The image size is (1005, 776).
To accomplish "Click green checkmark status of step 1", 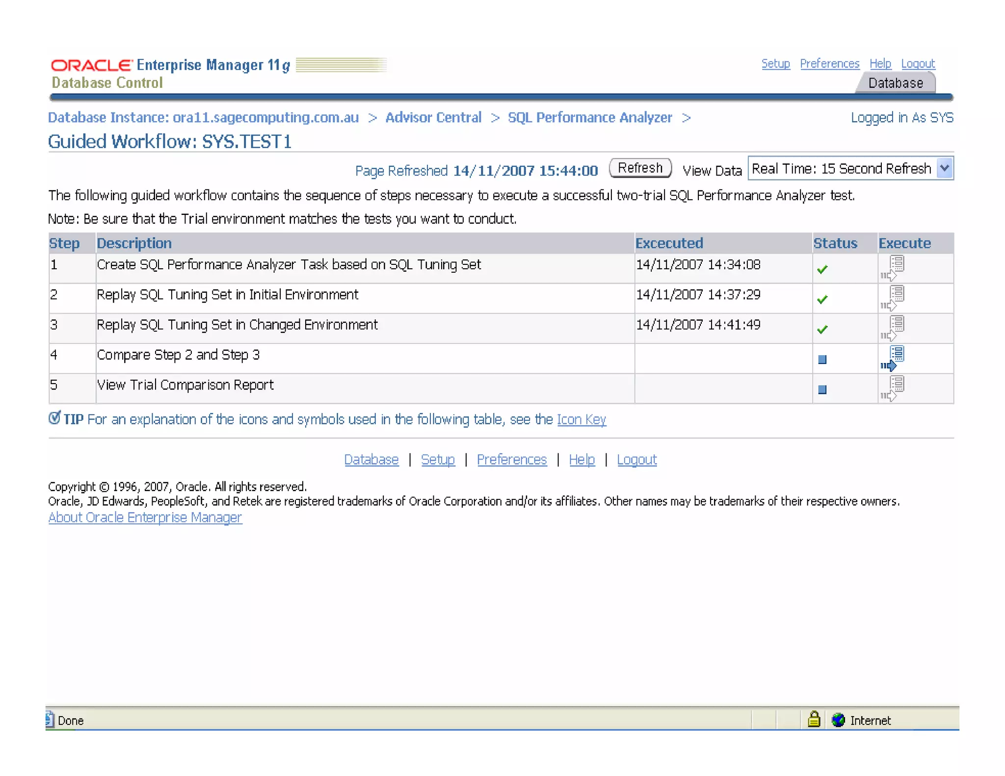I will (x=822, y=269).
